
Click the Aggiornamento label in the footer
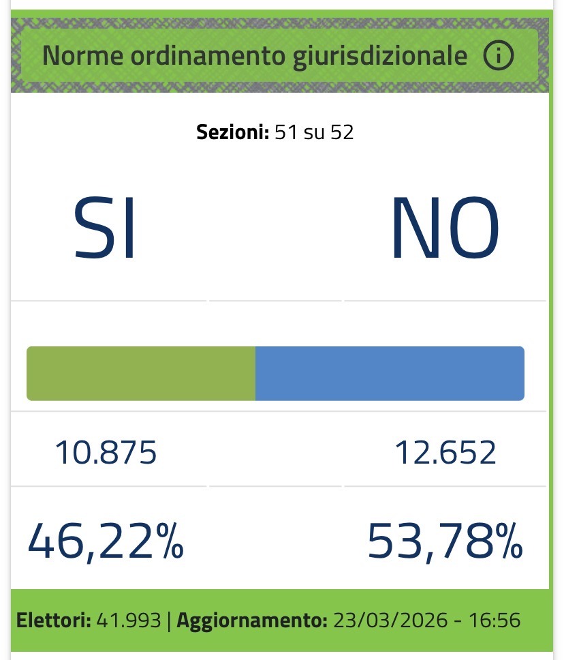pos(251,621)
